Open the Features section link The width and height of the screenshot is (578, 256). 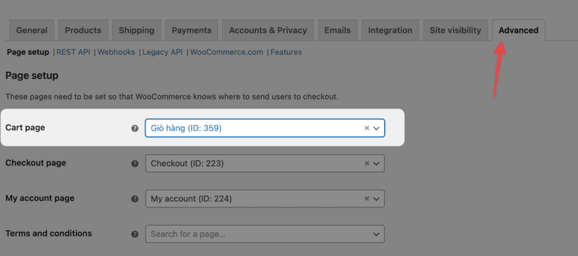point(286,52)
